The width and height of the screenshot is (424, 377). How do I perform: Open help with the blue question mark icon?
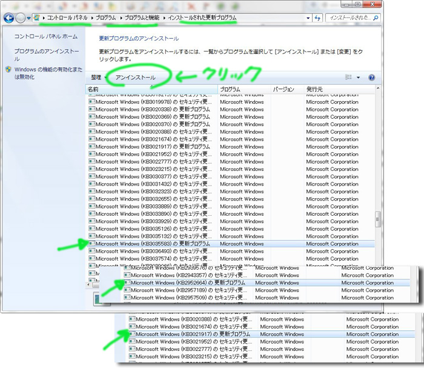(x=371, y=78)
